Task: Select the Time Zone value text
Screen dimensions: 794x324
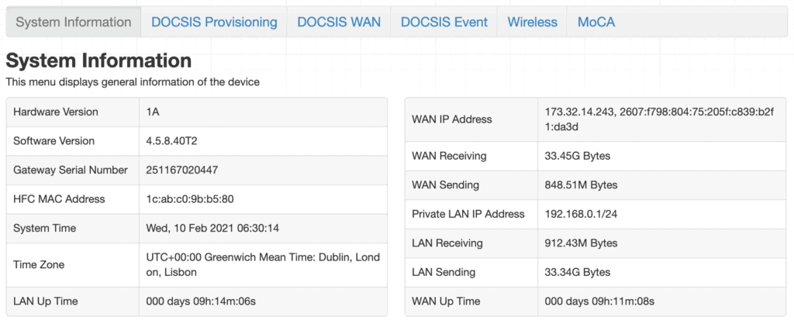Action: click(263, 265)
